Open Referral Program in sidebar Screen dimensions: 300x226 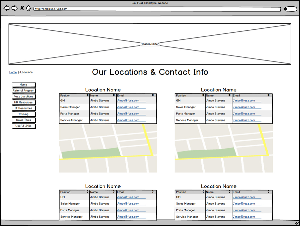24,90
